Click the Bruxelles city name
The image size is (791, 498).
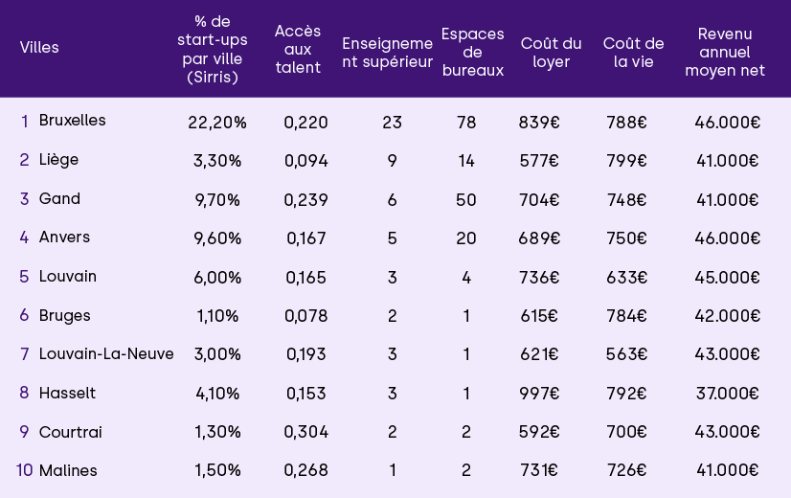[72, 121]
